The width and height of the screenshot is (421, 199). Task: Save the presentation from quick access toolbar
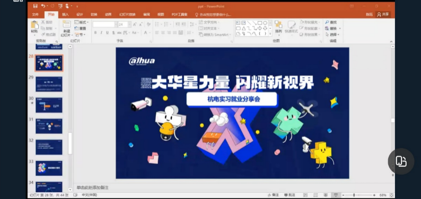coord(35,6)
